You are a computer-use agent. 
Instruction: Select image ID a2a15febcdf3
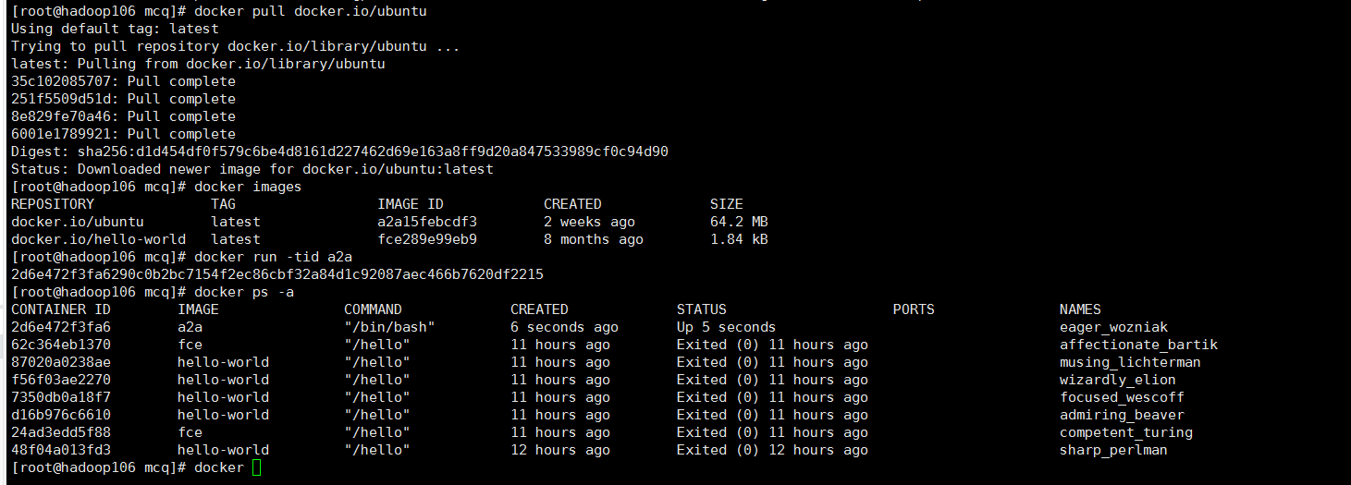427,222
